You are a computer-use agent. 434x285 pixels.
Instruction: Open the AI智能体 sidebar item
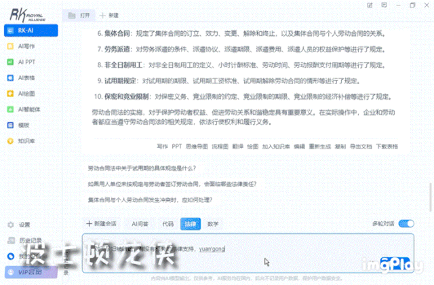pyautogui.click(x=24, y=109)
